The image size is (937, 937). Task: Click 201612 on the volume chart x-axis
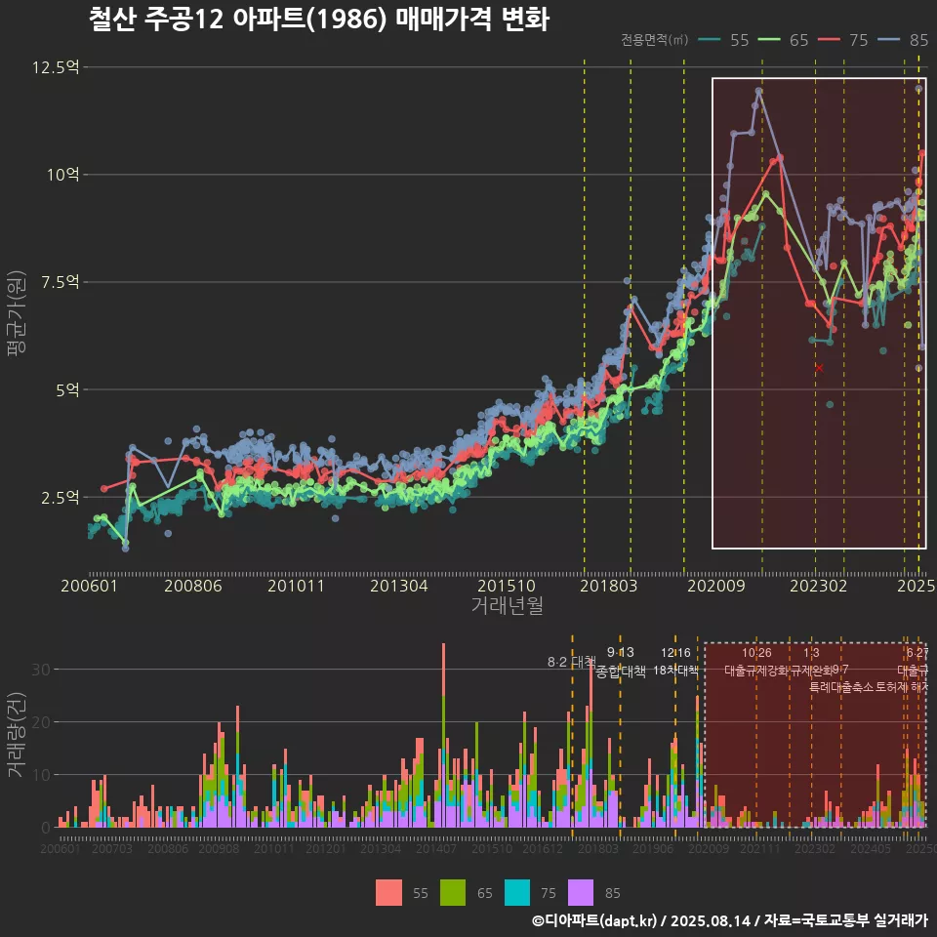click(x=543, y=848)
